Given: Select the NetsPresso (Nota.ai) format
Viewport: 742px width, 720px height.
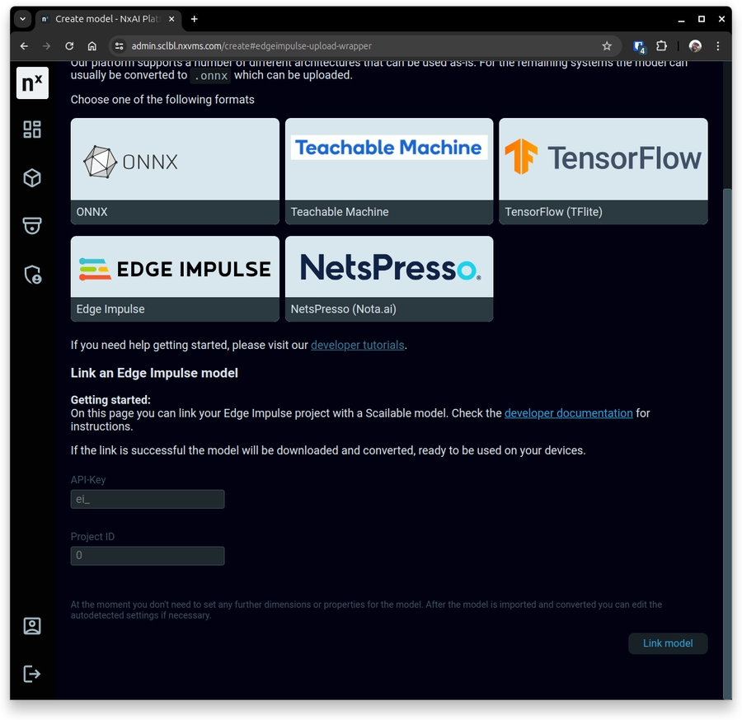Looking at the screenshot, I should point(389,279).
